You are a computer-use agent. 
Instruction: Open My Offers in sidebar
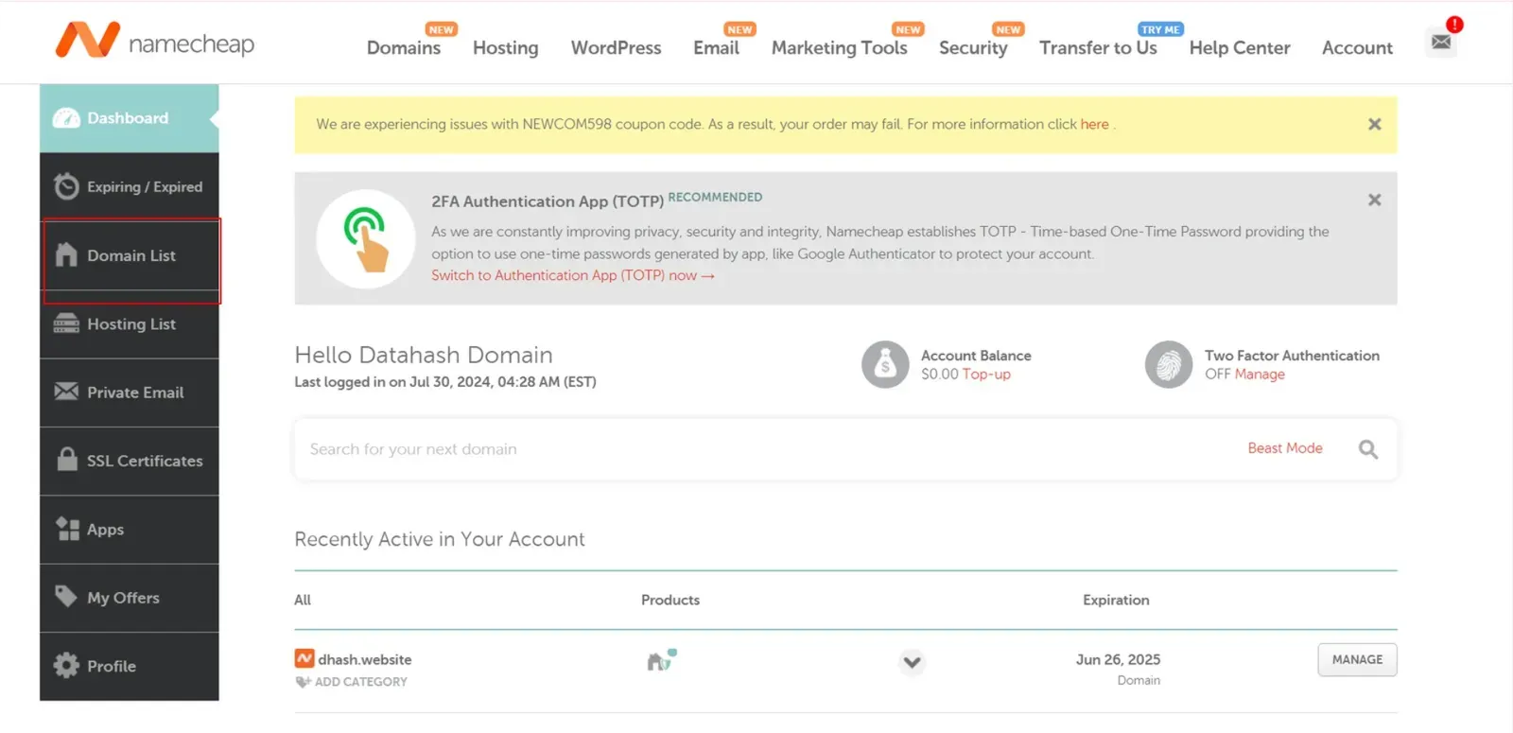tap(130, 598)
